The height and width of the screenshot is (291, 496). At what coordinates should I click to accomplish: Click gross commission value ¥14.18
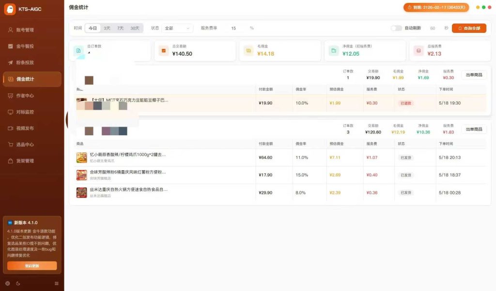tap(266, 54)
